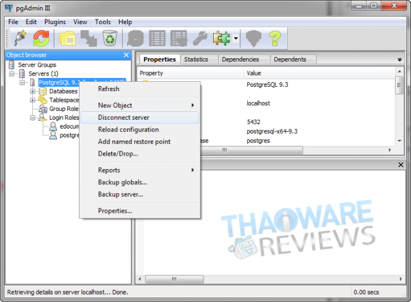Viewport: 411px width, 302px height.
Task: Click the SQL pane horizontal scrollbar thumb
Action: [x=175, y=279]
